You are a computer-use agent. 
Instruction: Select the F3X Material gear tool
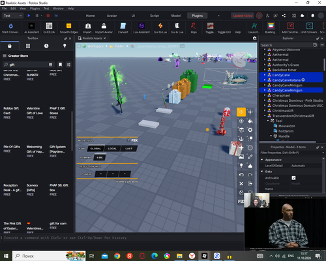click(x=250, y=130)
